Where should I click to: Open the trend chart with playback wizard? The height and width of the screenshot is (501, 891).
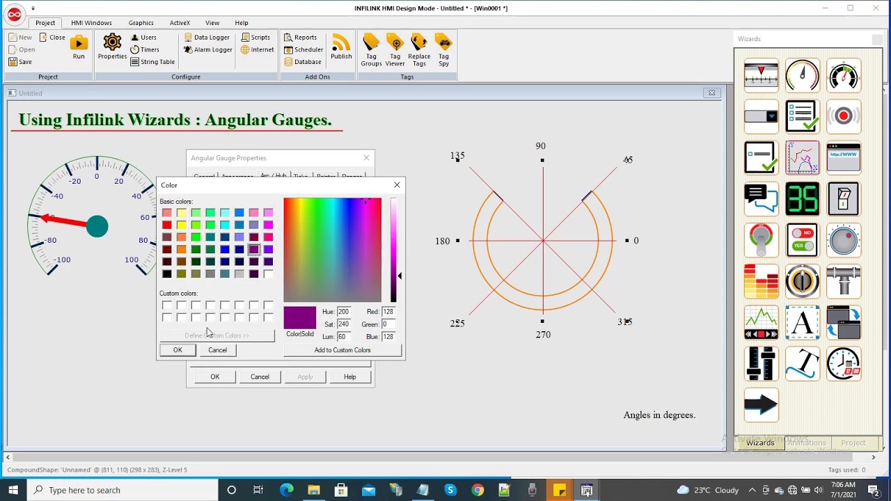coord(761,323)
